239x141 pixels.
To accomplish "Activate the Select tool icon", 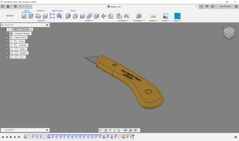I will (x=177, y=16).
